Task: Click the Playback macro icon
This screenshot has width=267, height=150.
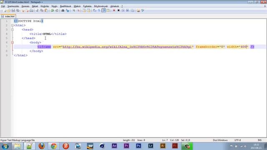Action: pyautogui.click(x=123, y=10)
